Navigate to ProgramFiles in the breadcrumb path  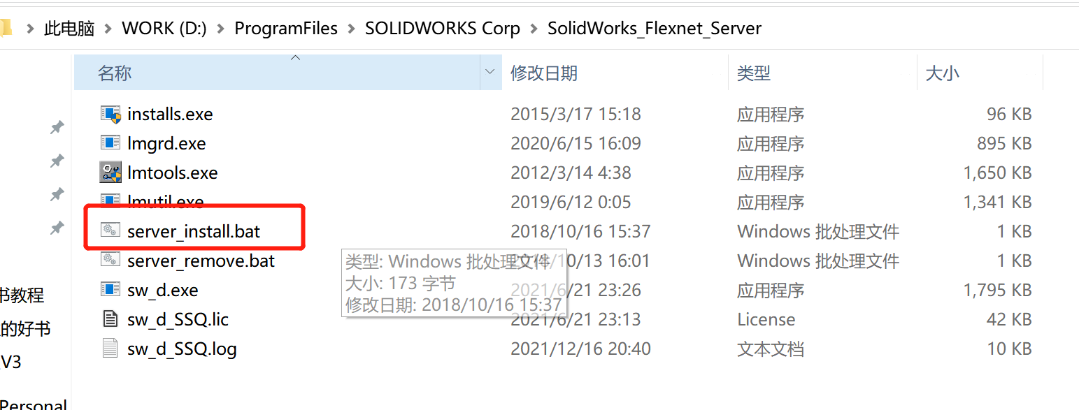tap(286, 29)
